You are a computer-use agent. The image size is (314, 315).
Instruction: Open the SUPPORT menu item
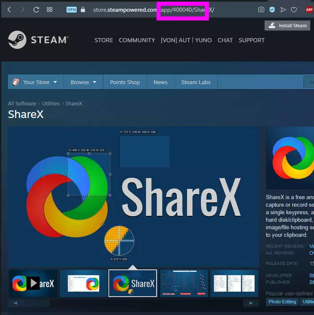point(252,40)
